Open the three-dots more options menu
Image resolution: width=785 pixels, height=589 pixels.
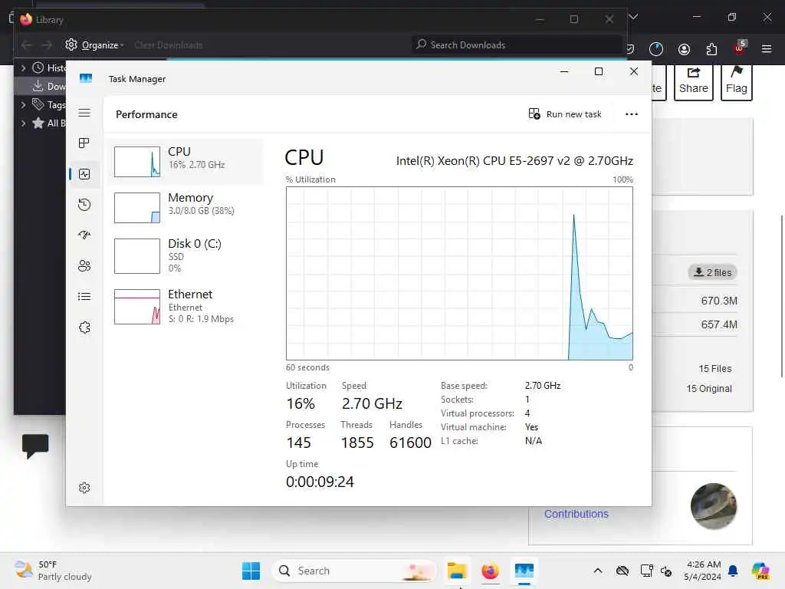(632, 114)
